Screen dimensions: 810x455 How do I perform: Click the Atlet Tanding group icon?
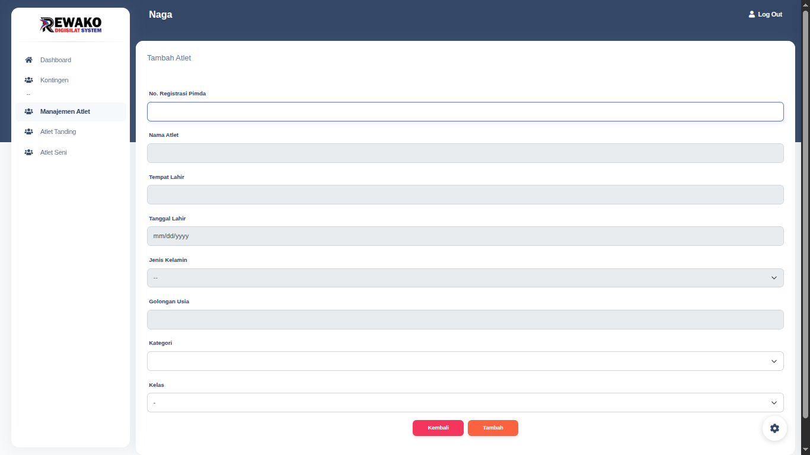coord(28,132)
